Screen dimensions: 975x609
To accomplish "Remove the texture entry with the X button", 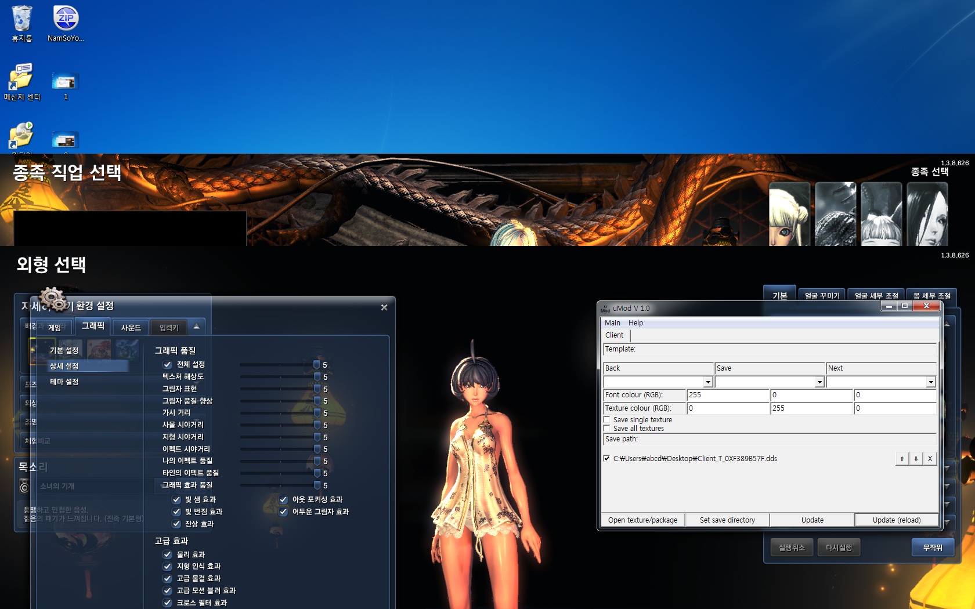I will [930, 459].
